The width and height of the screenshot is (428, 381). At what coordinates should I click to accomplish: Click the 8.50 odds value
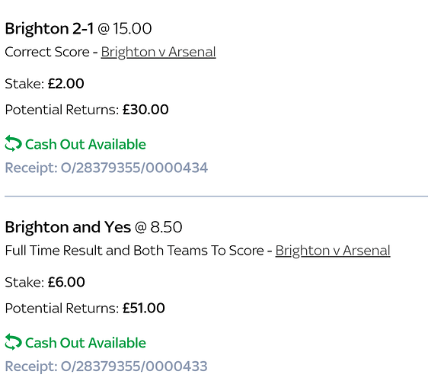point(166,227)
